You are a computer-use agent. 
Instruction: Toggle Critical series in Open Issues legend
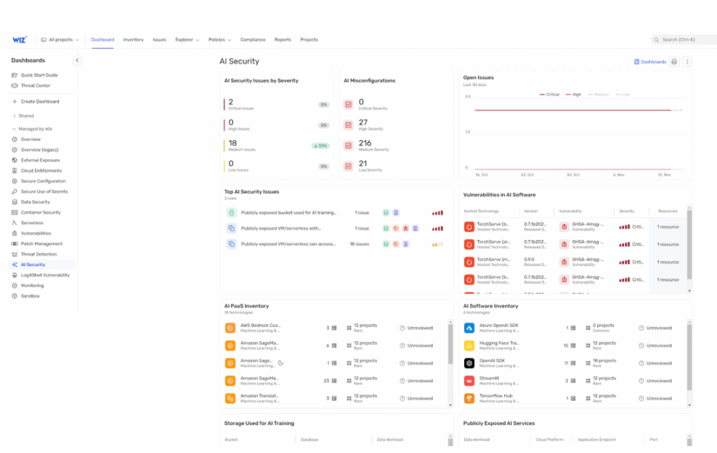(x=549, y=95)
